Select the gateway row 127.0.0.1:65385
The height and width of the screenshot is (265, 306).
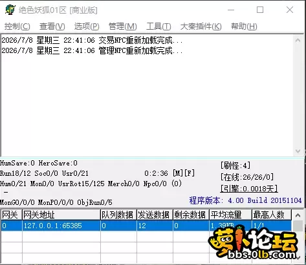(x=146, y=226)
